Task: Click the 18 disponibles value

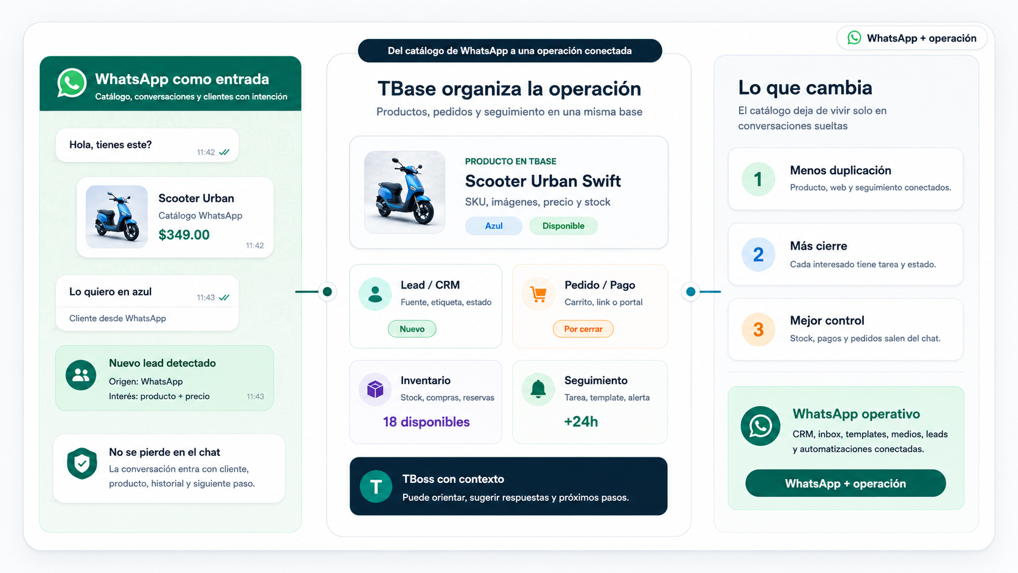Action: tap(426, 422)
